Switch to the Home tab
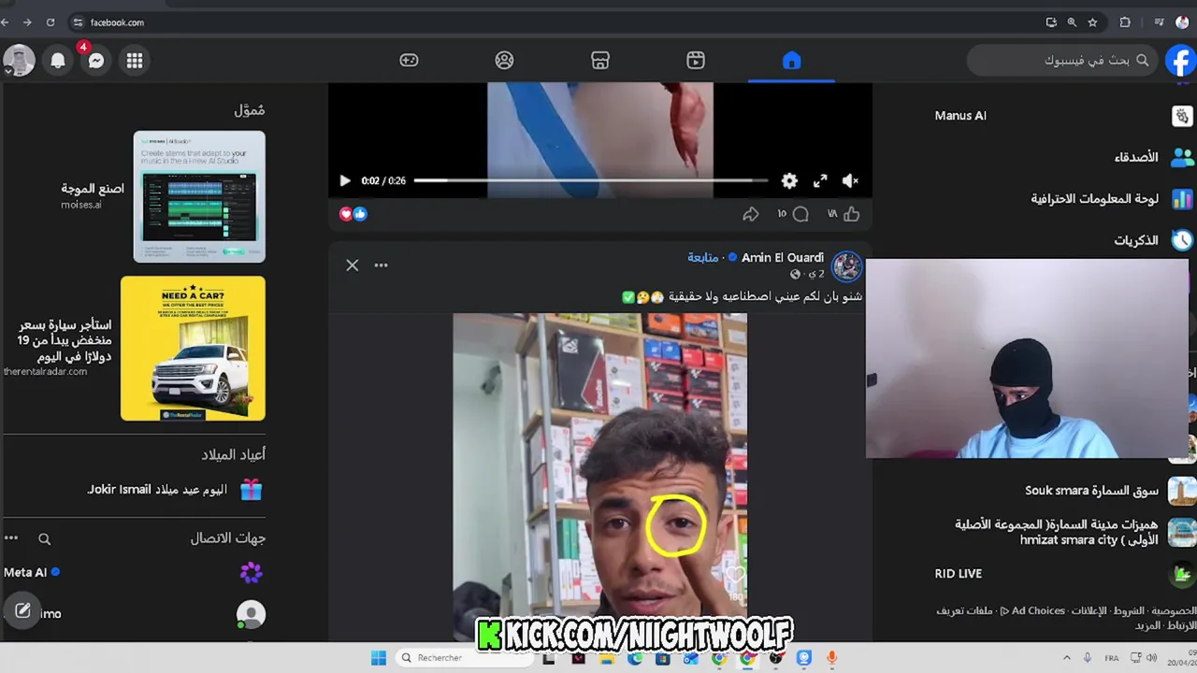 click(x=791, y=61)
